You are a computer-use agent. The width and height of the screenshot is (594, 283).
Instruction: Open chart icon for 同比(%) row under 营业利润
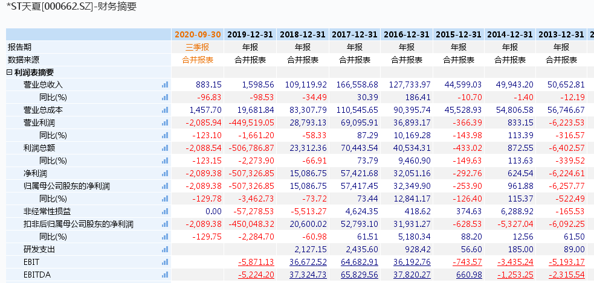click(165, 135)
